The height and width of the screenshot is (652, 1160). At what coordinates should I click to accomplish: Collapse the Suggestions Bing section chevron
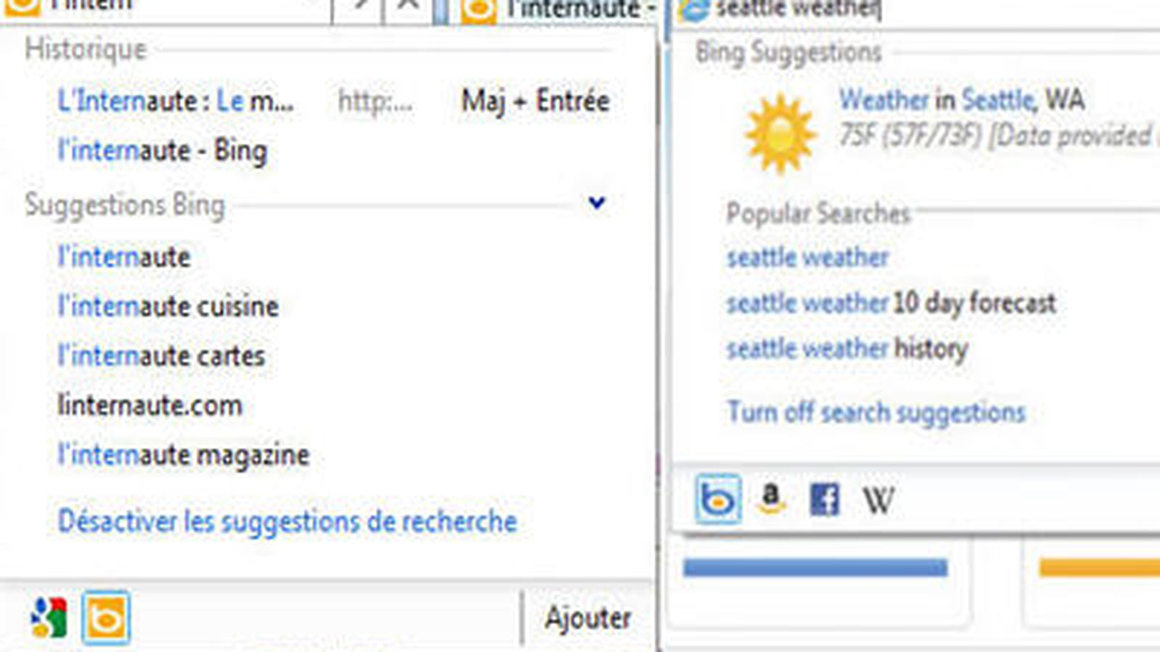[x=597, y=203]
